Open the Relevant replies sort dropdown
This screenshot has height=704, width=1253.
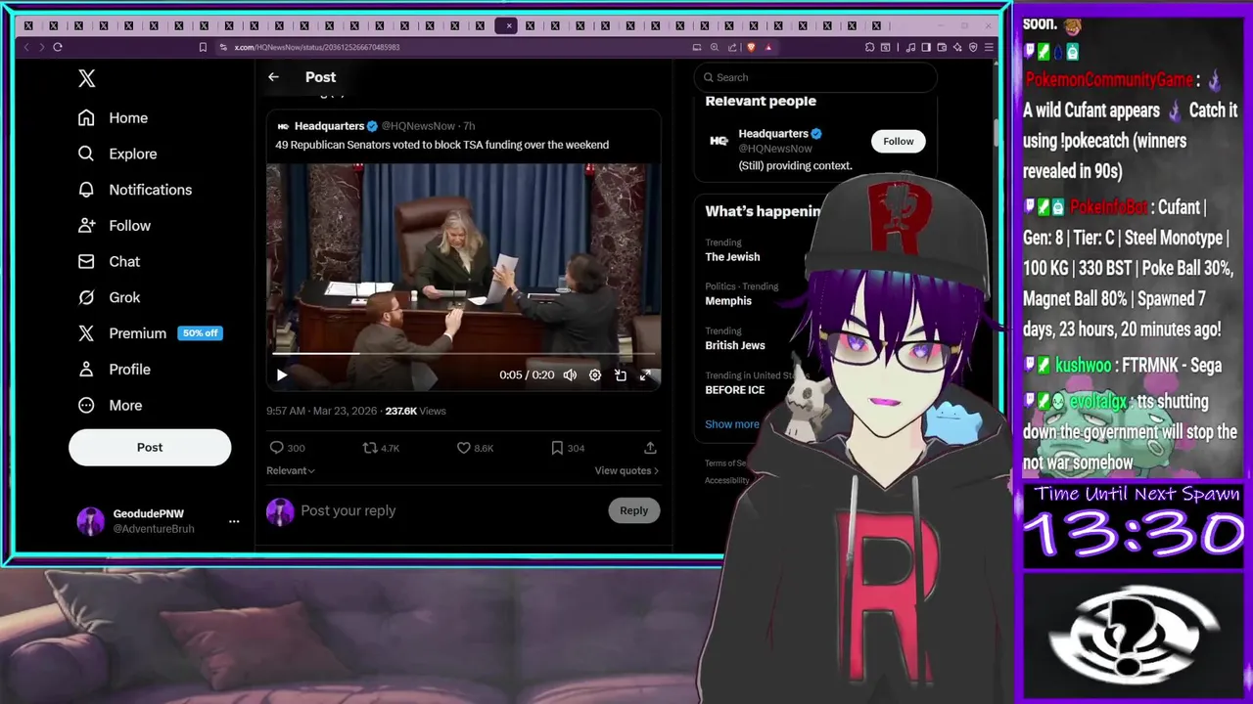tap(291, 471)
